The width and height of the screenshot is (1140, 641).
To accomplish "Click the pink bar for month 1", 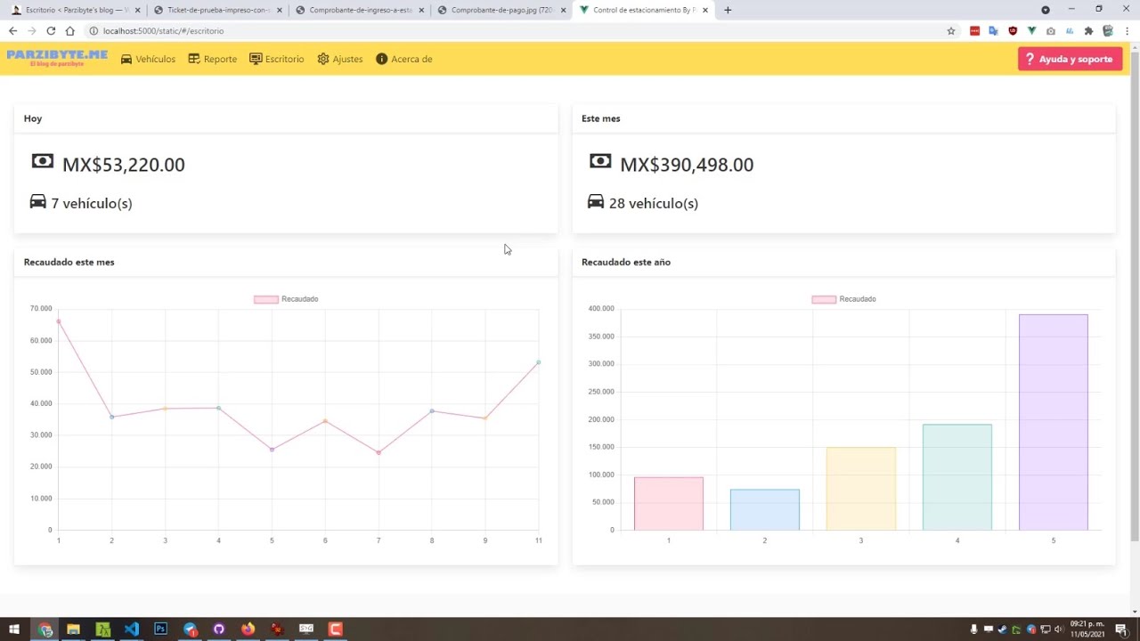I will tap(669, 504).
